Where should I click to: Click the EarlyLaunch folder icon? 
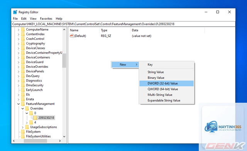(23, 90)
